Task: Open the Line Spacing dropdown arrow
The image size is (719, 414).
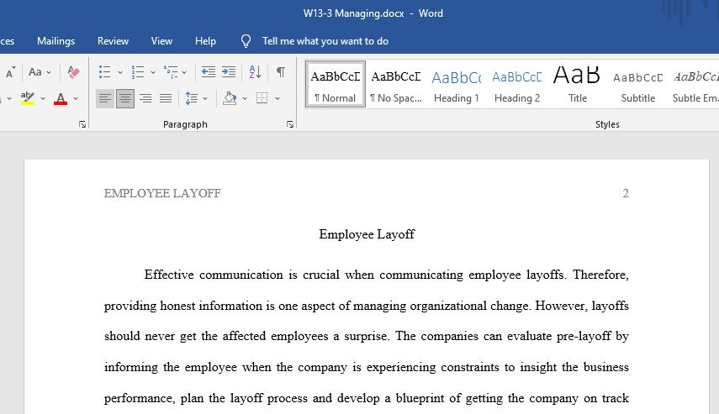Action: (x=205, y=98)
